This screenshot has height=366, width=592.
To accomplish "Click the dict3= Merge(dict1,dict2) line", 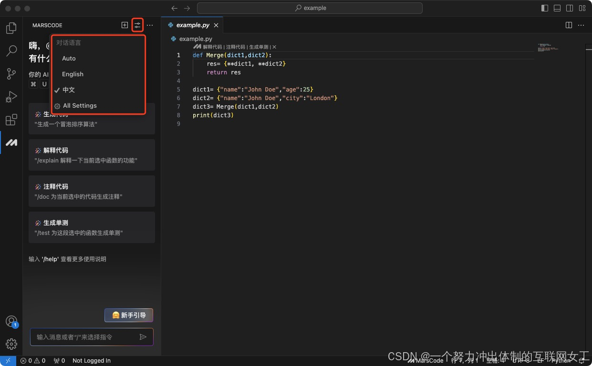I will click(236, 107).
